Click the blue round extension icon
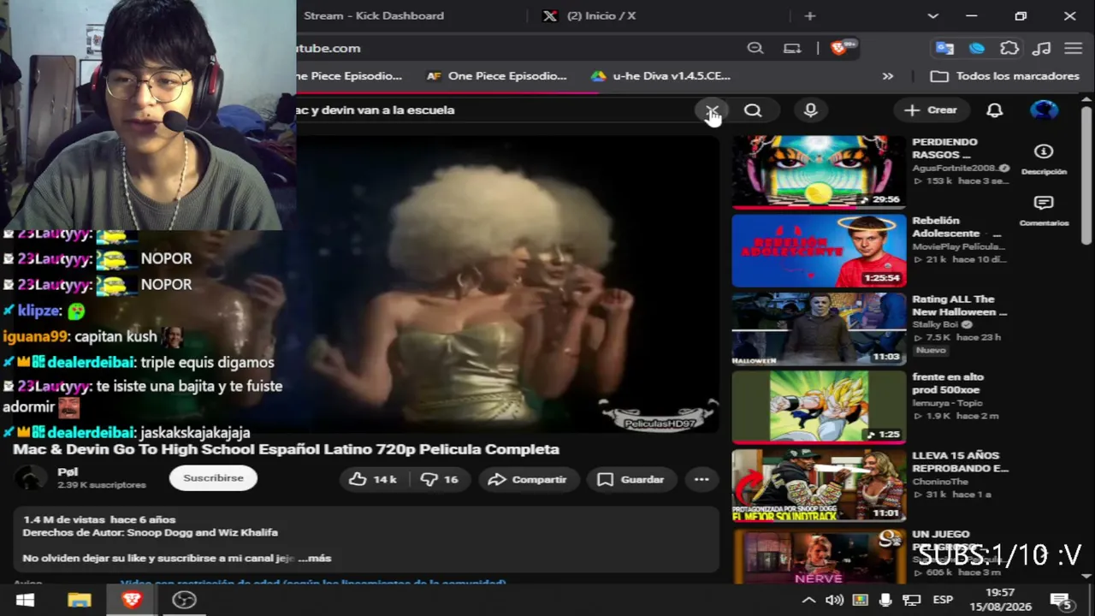Screen dimensions: 1095x616 977,49
